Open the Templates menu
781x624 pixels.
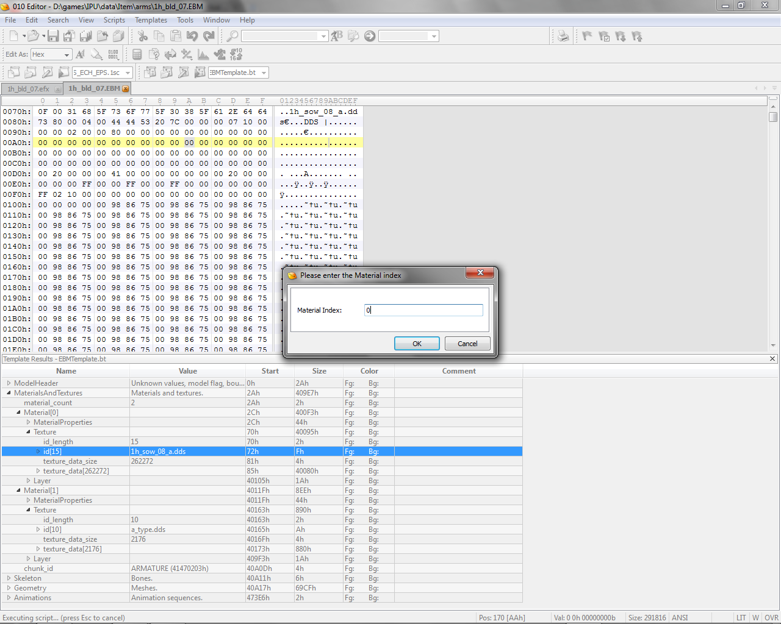pyautogui.click(x=151, y=20)
